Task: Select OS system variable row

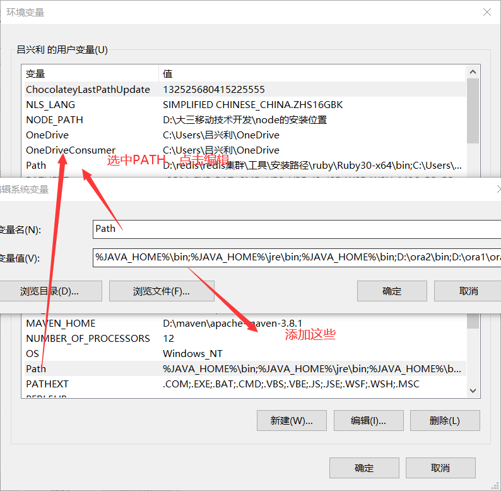Action: pos(245,354)
